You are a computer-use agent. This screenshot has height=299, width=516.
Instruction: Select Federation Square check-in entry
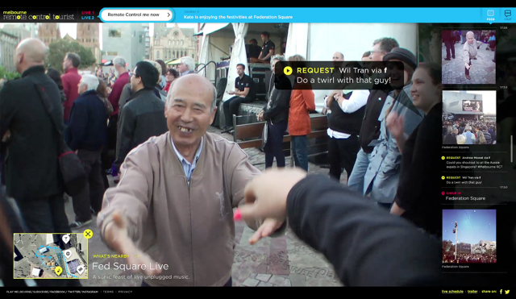[x=464, y=196]
